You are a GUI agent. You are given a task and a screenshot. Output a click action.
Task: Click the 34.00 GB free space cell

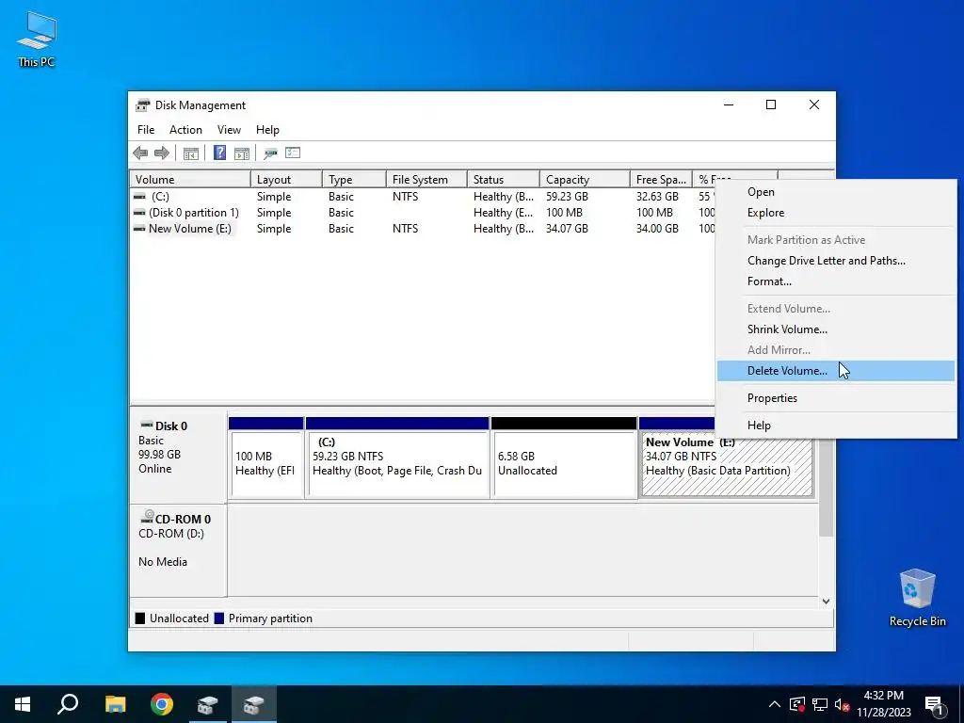[657, 229]
